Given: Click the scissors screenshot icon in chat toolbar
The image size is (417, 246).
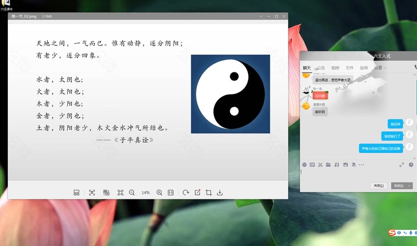Looking at the screenshot, I should tap(320, 165).
